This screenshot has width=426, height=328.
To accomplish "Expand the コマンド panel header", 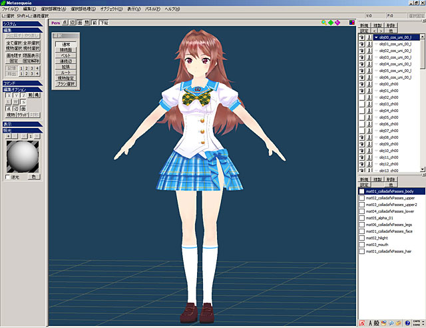I will 23,83.
